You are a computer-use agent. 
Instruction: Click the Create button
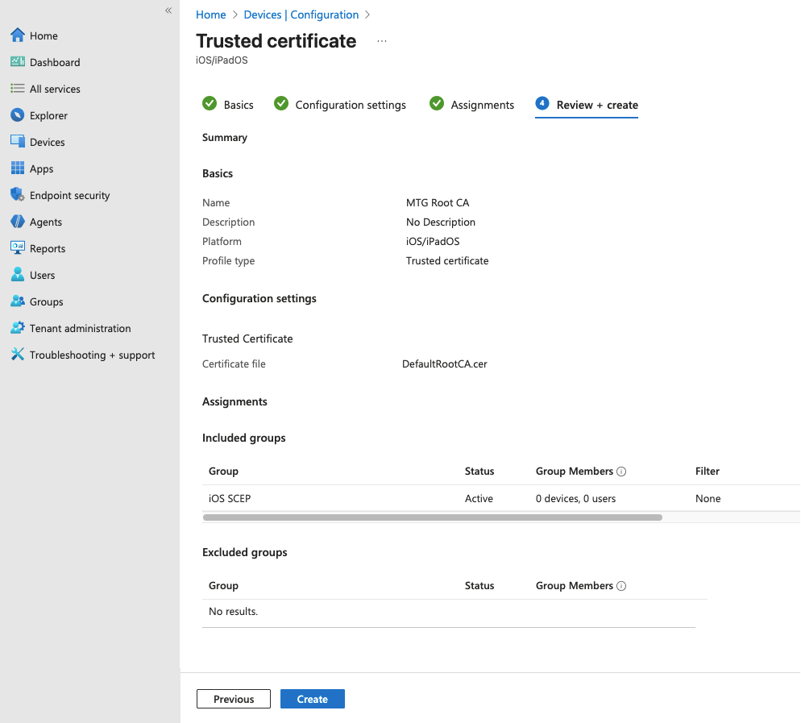(x=312, y=699)
